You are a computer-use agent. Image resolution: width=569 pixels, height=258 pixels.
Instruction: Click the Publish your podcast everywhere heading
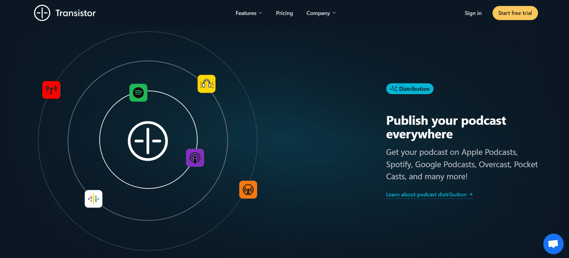(x=446, y=127)
